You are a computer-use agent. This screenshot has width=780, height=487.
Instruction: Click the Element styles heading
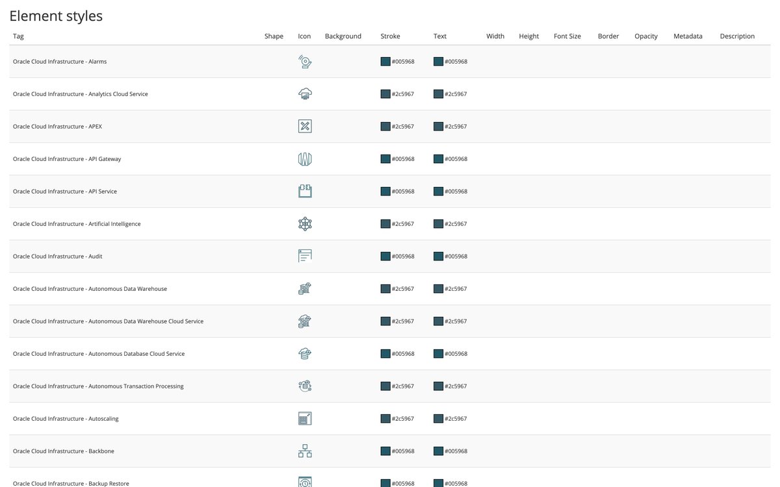(x=56, y=16)
